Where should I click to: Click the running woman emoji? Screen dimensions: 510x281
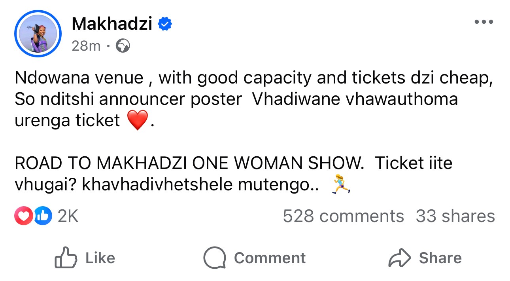(x=341, y=185)
